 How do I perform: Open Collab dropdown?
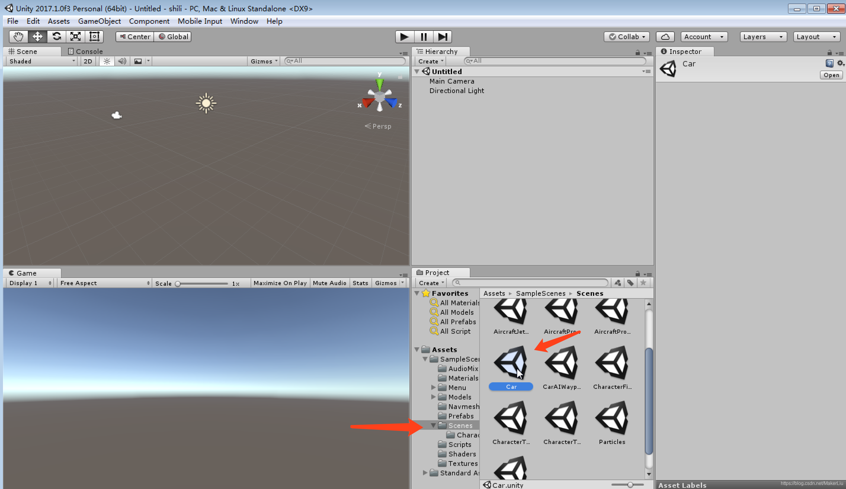(x=627, y=37)
